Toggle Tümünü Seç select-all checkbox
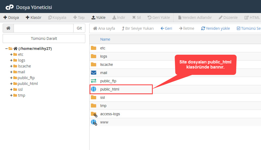Screen dimensions: 261x150 [x=238, y=28]
